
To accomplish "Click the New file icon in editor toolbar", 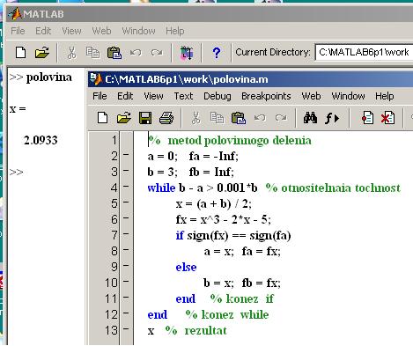I will (102, 118).
